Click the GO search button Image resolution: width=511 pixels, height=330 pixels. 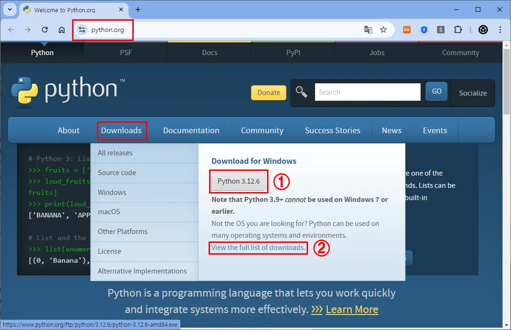tap(437, 91)
